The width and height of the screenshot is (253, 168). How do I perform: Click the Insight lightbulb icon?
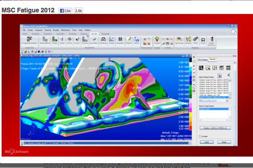tap(157, 41)
